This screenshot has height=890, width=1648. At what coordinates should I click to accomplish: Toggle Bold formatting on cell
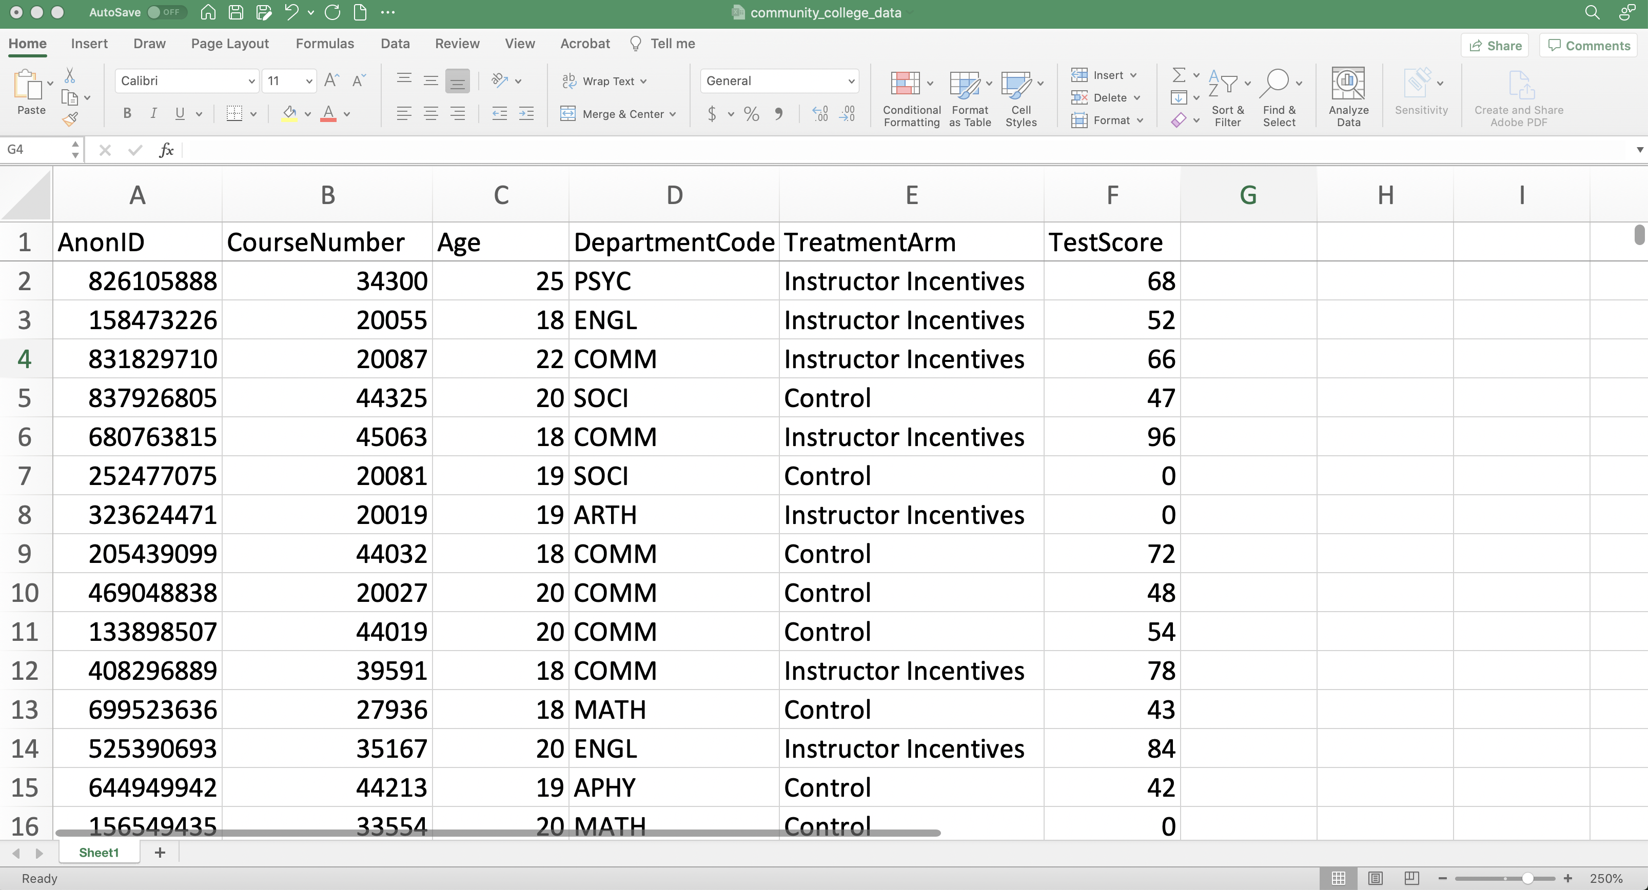[126, 113]
